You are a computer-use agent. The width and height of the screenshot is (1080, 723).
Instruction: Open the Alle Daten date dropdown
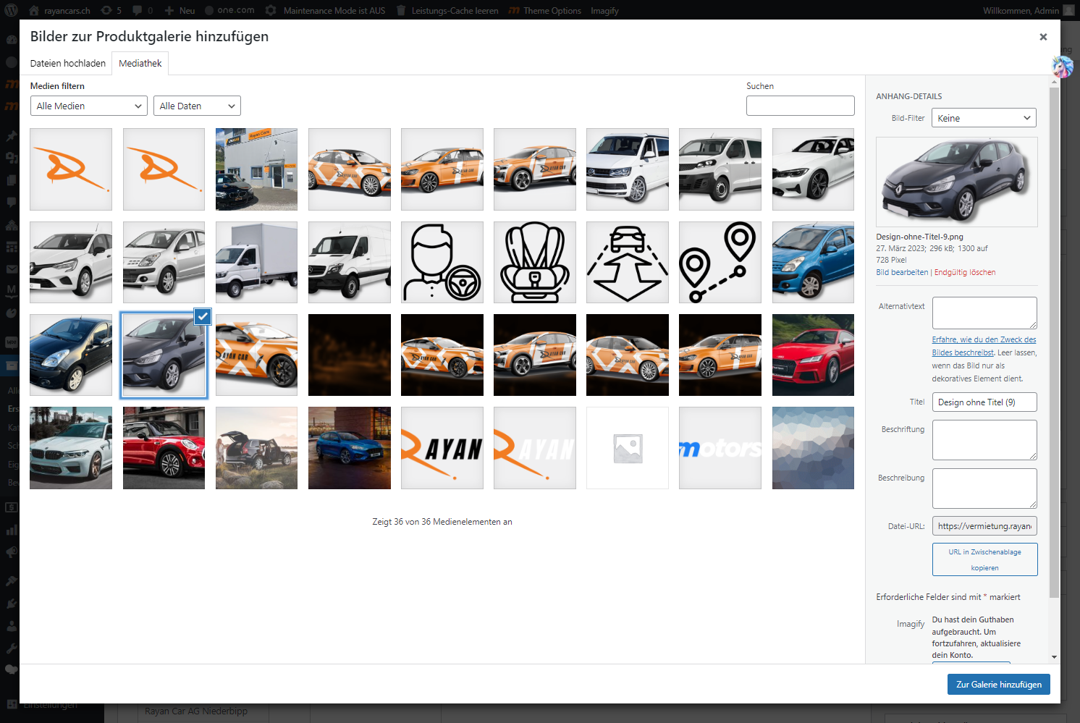pos(197,106)
